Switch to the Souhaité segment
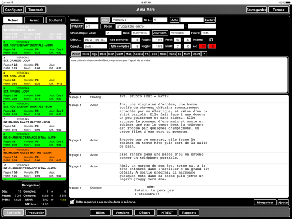Image resolution: width=292 pixels, height=219 pixels. [x=56, y=20]
